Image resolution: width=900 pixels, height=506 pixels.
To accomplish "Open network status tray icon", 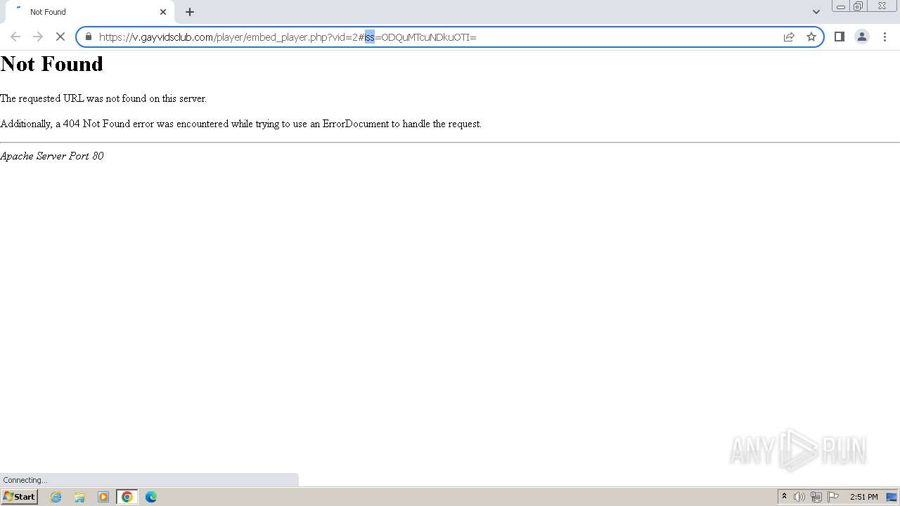I will 816,497.
